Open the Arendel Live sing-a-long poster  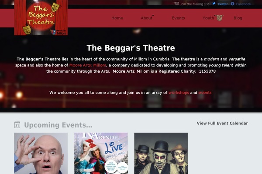pyautogui.click(x=101, y=154)
